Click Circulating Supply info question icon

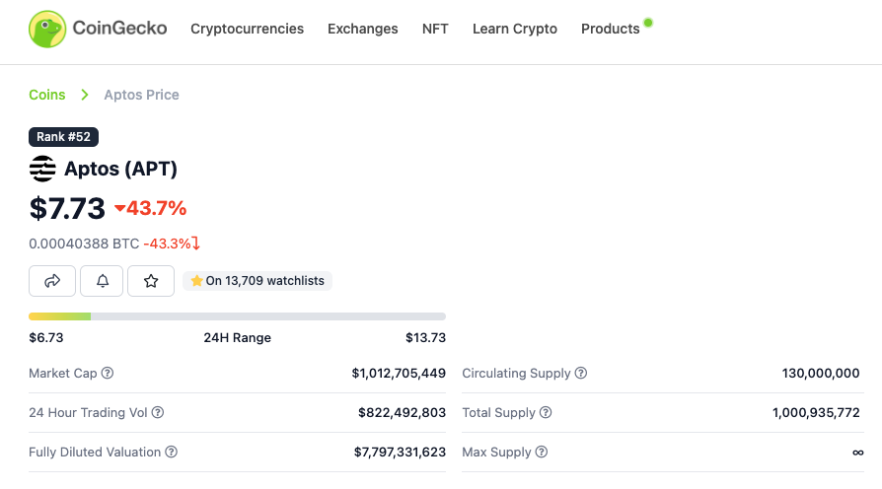(581, 374)
